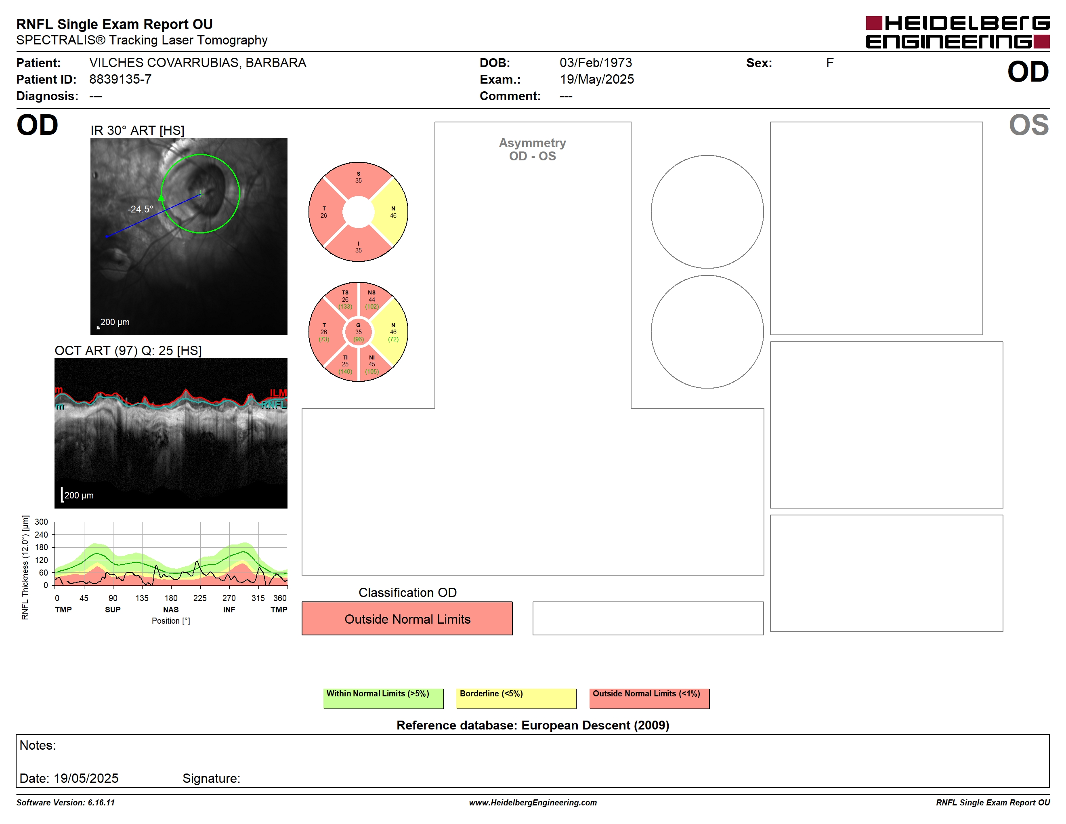Screen dimensions: 1066x824
Task: Click the large OD heading near fundus image
Action: (x=38, y=125)
